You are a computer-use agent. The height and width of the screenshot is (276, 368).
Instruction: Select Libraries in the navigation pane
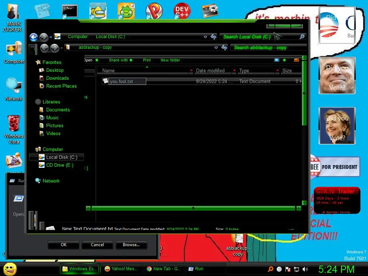(x=51, y=102)
